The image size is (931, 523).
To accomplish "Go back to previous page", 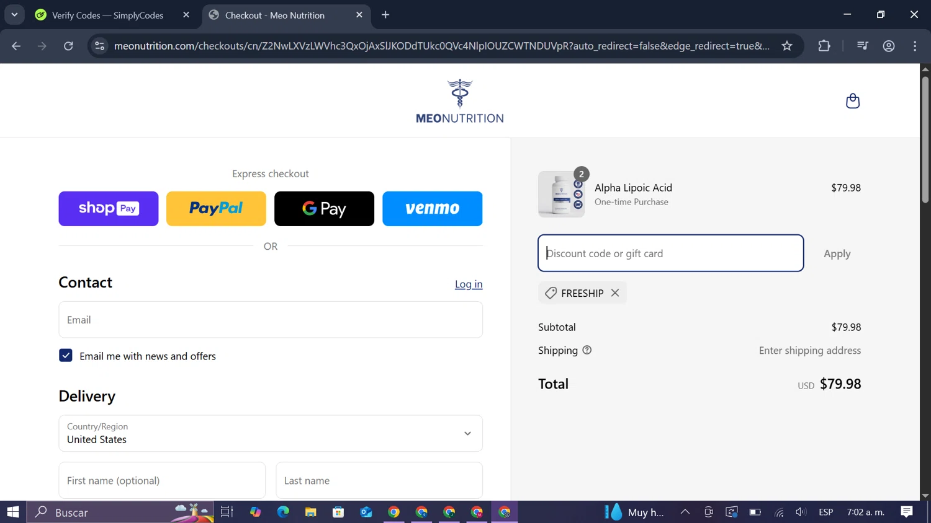I will click(16, 46).
